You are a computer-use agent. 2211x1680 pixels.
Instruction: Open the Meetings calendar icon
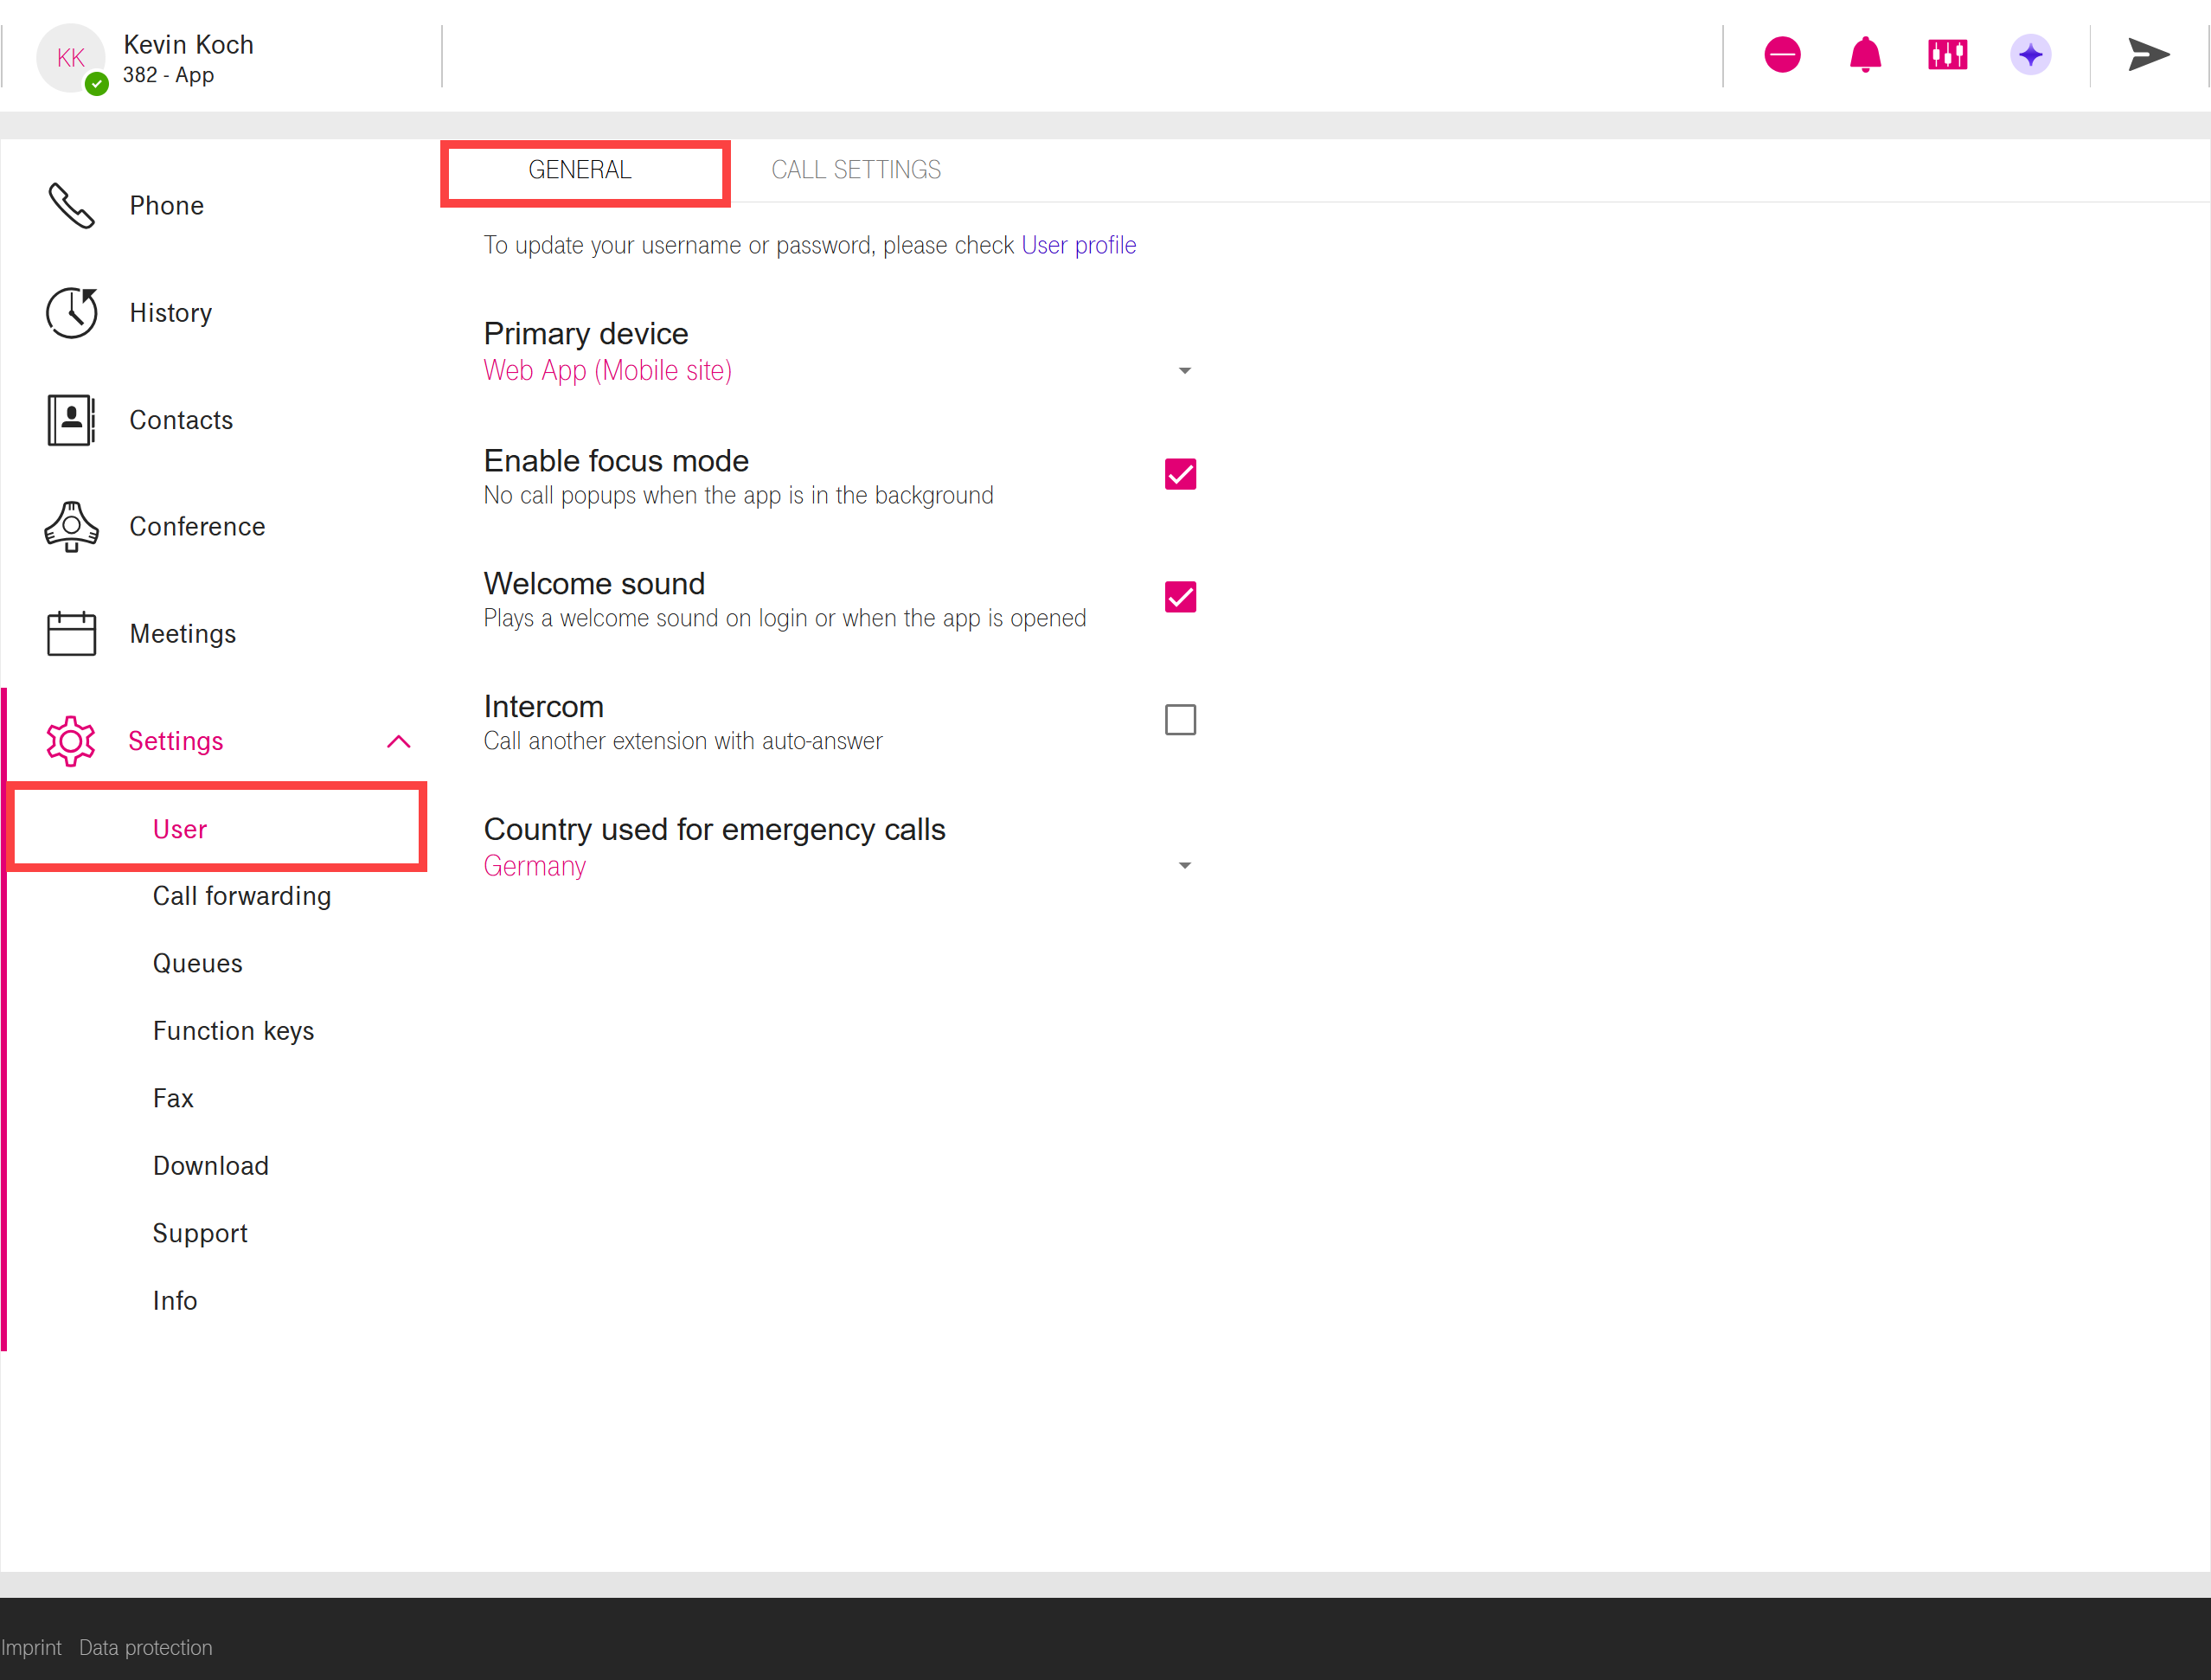click(x=71, y=634)
